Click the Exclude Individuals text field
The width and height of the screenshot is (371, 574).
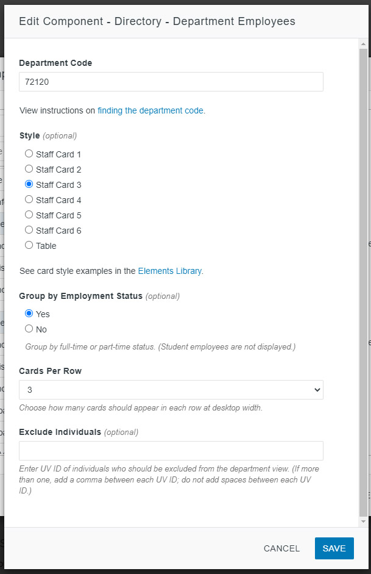point(171,451)
